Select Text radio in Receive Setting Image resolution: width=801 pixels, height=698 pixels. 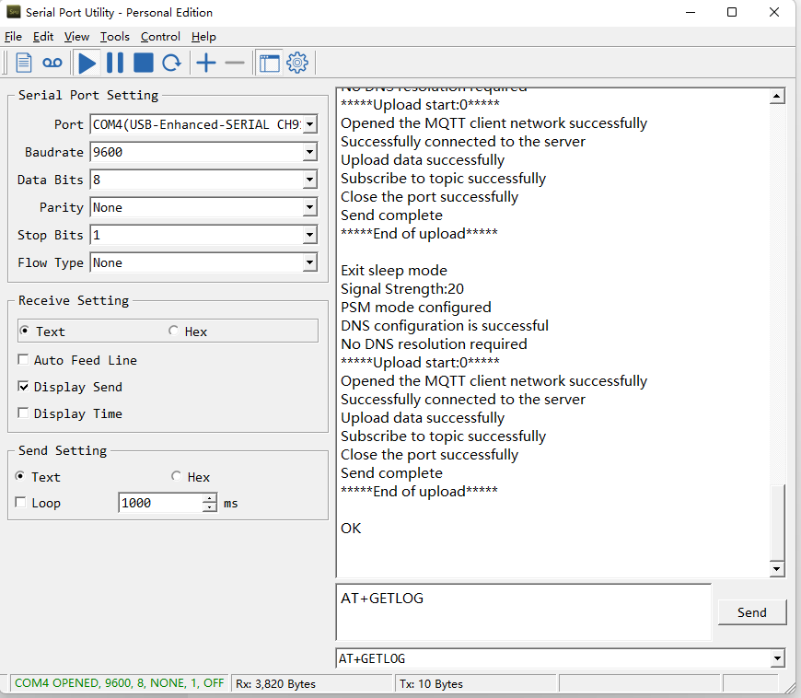[x=24, y=331]
